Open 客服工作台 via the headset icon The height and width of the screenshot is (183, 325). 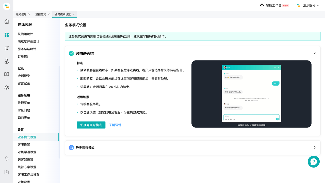point(262,5)
